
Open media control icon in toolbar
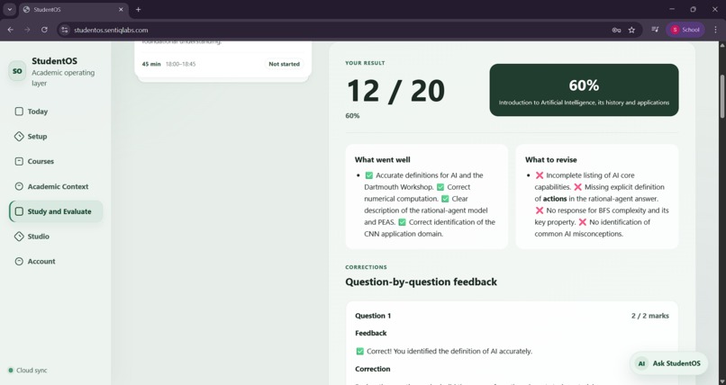tap(655, 30)
